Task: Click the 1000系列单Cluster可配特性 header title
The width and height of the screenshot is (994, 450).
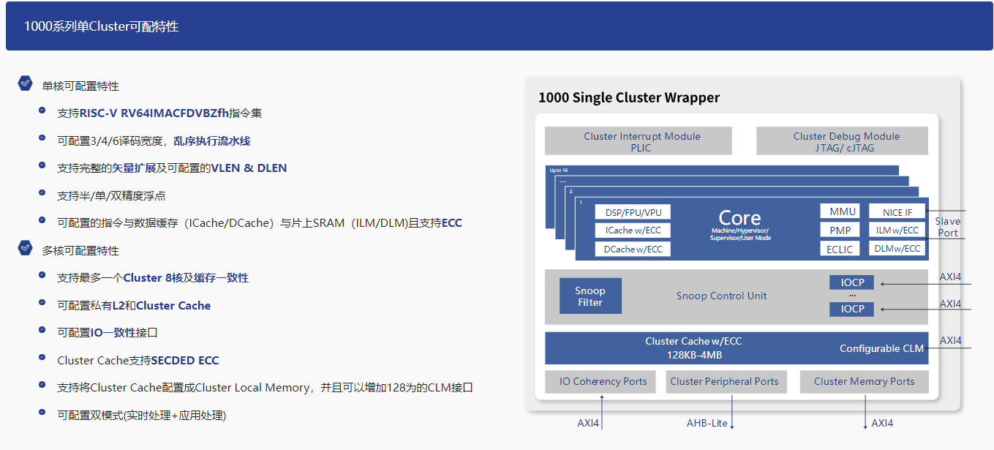Action: click(101, 26)
